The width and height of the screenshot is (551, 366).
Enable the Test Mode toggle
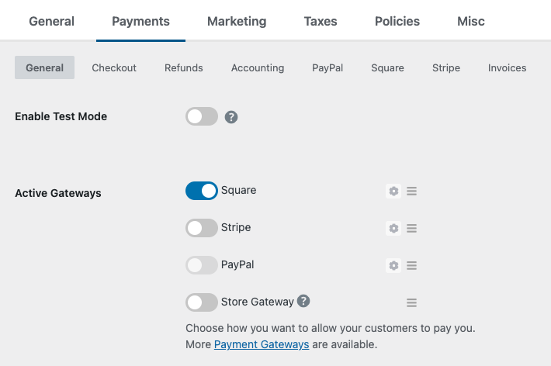pyautogui.click(x=202, y=116)
